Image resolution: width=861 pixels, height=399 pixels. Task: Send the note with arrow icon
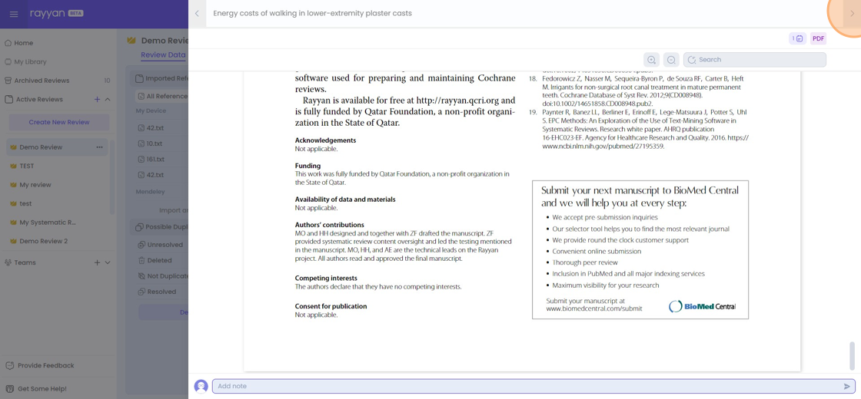click(x=846, y=387)
